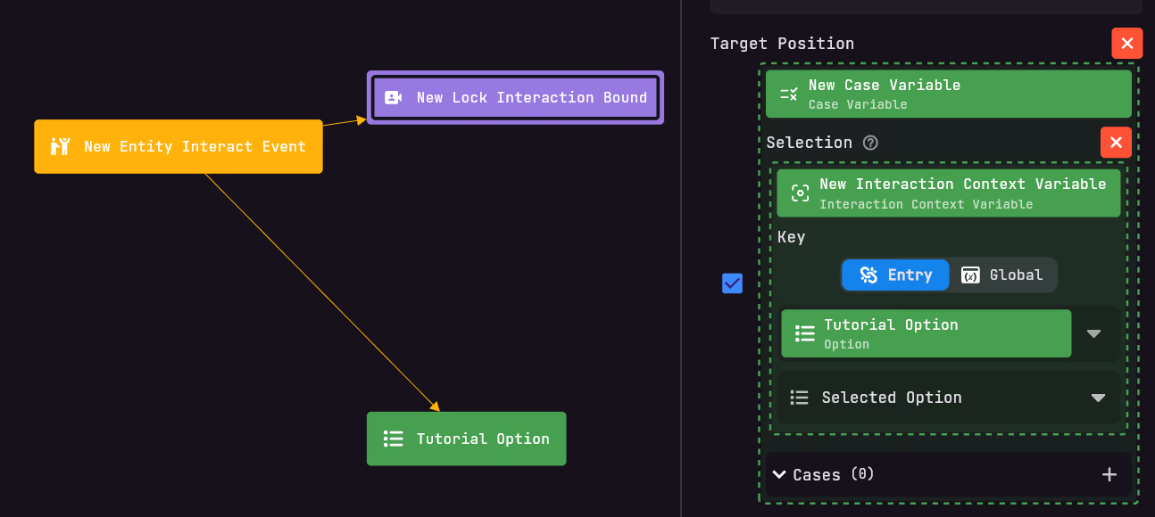This screenshot has height=517, width=1155.
Task: Switch the Key mode to Entry
Action: (x=895, y=275)
